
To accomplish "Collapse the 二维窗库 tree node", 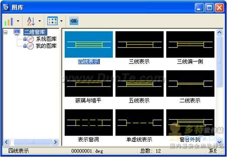I will [x=5, y=32].
